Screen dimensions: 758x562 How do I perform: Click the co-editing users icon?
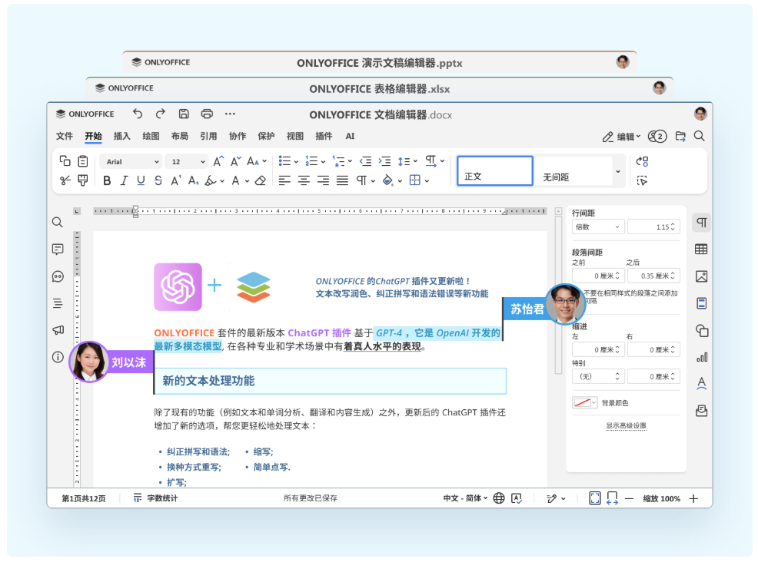[657, 137]
